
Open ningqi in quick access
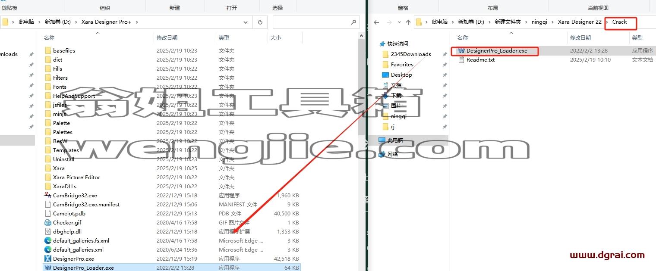pos(398,116)
